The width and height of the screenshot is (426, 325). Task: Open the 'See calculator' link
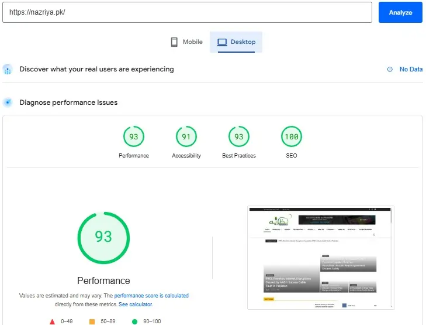click(x=136, y=305)
